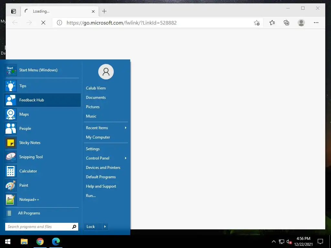Click the muted volume tray icon
The width and height of the screenshot is (331, 248).
[x=289, y=242]
